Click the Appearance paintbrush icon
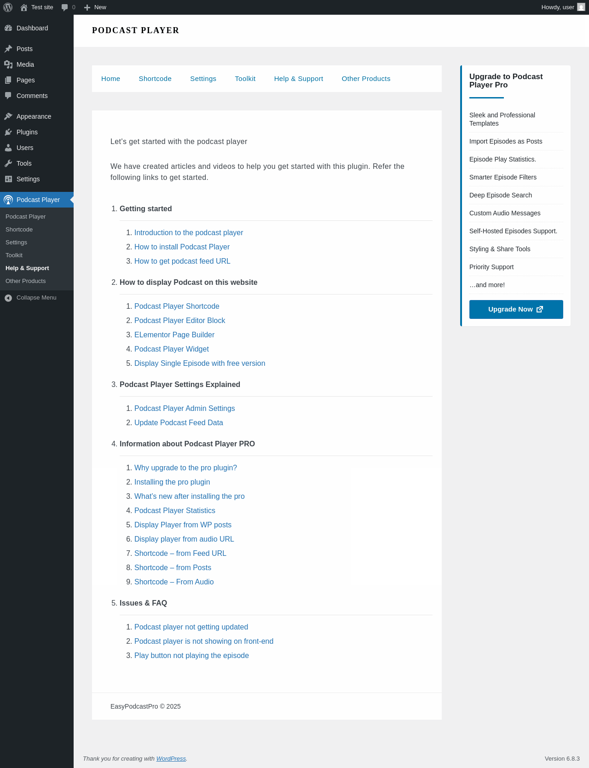Viewport: 589px width, 768px height. pos(8,116)
